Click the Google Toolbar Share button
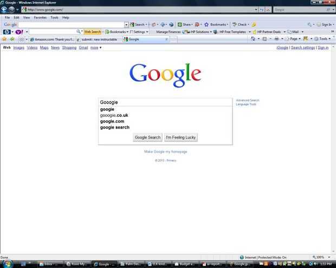The width and height of the screenshot is (336, 268). click(185, 24)
